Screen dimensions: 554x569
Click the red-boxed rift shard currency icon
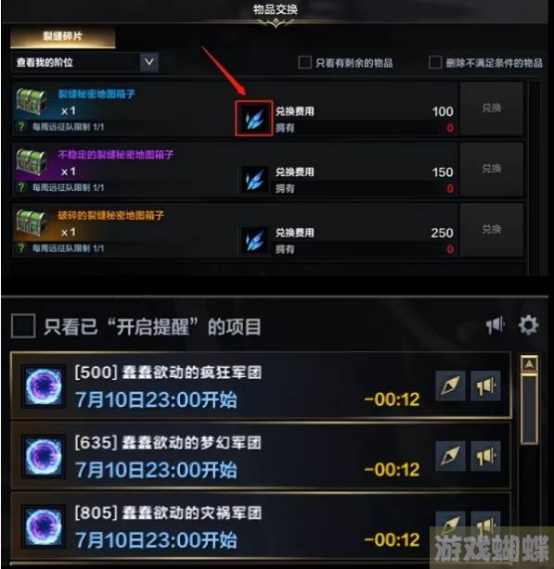(x=254, y=119)
